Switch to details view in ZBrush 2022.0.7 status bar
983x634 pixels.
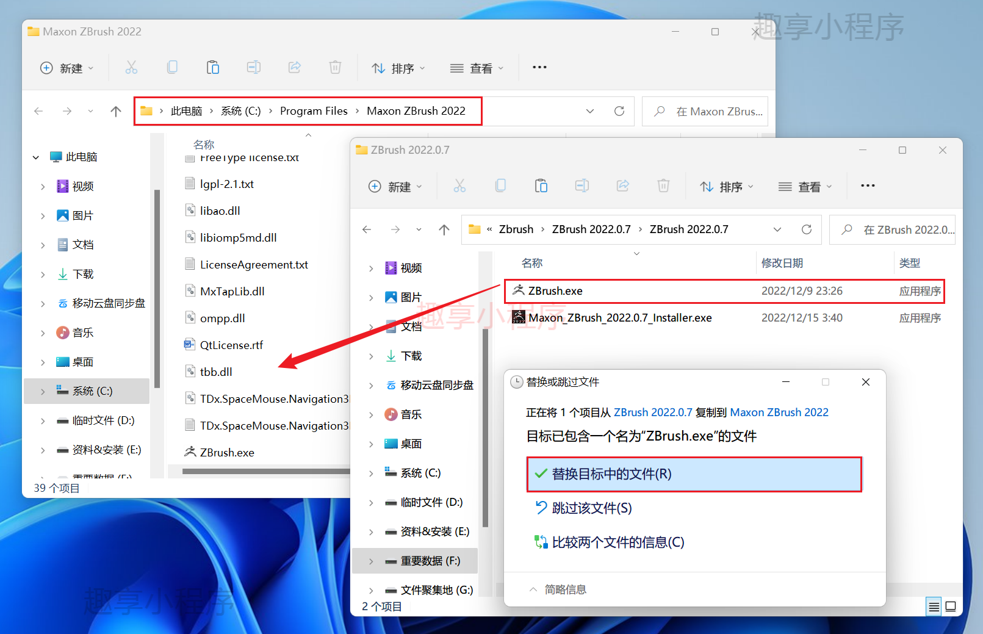(x=934, y=607)
